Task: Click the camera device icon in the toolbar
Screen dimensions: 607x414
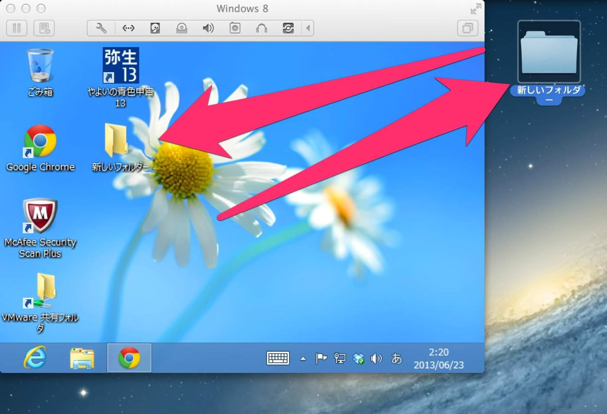Action: pos(235,28)
